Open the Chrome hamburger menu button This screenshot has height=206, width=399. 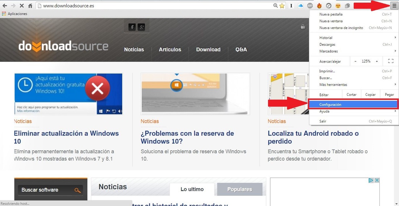(394, 5)
